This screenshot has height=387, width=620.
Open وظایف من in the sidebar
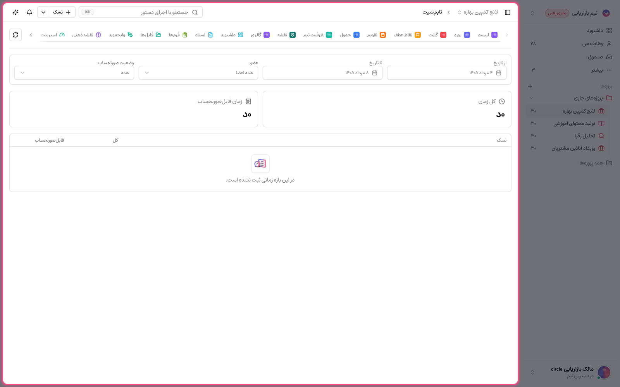[x=570, y=44]
